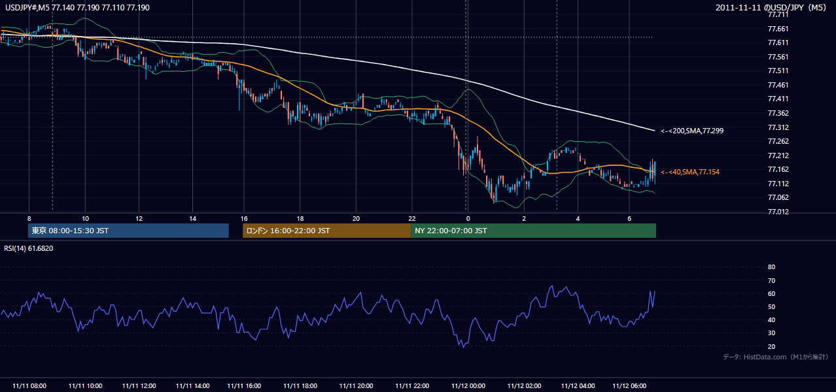Click the 77.661 price axis label
Viewport: 836px width, 392px height.
coord(778,29)
